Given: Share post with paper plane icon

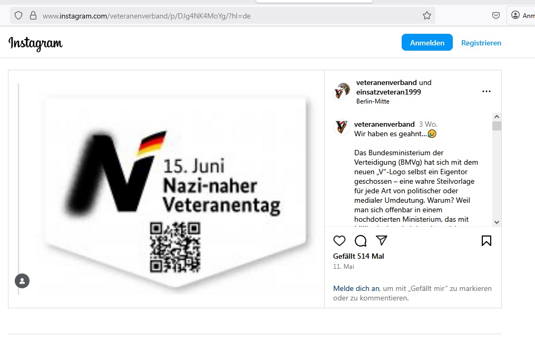Looking at the screenshot, I should (382, 240).
